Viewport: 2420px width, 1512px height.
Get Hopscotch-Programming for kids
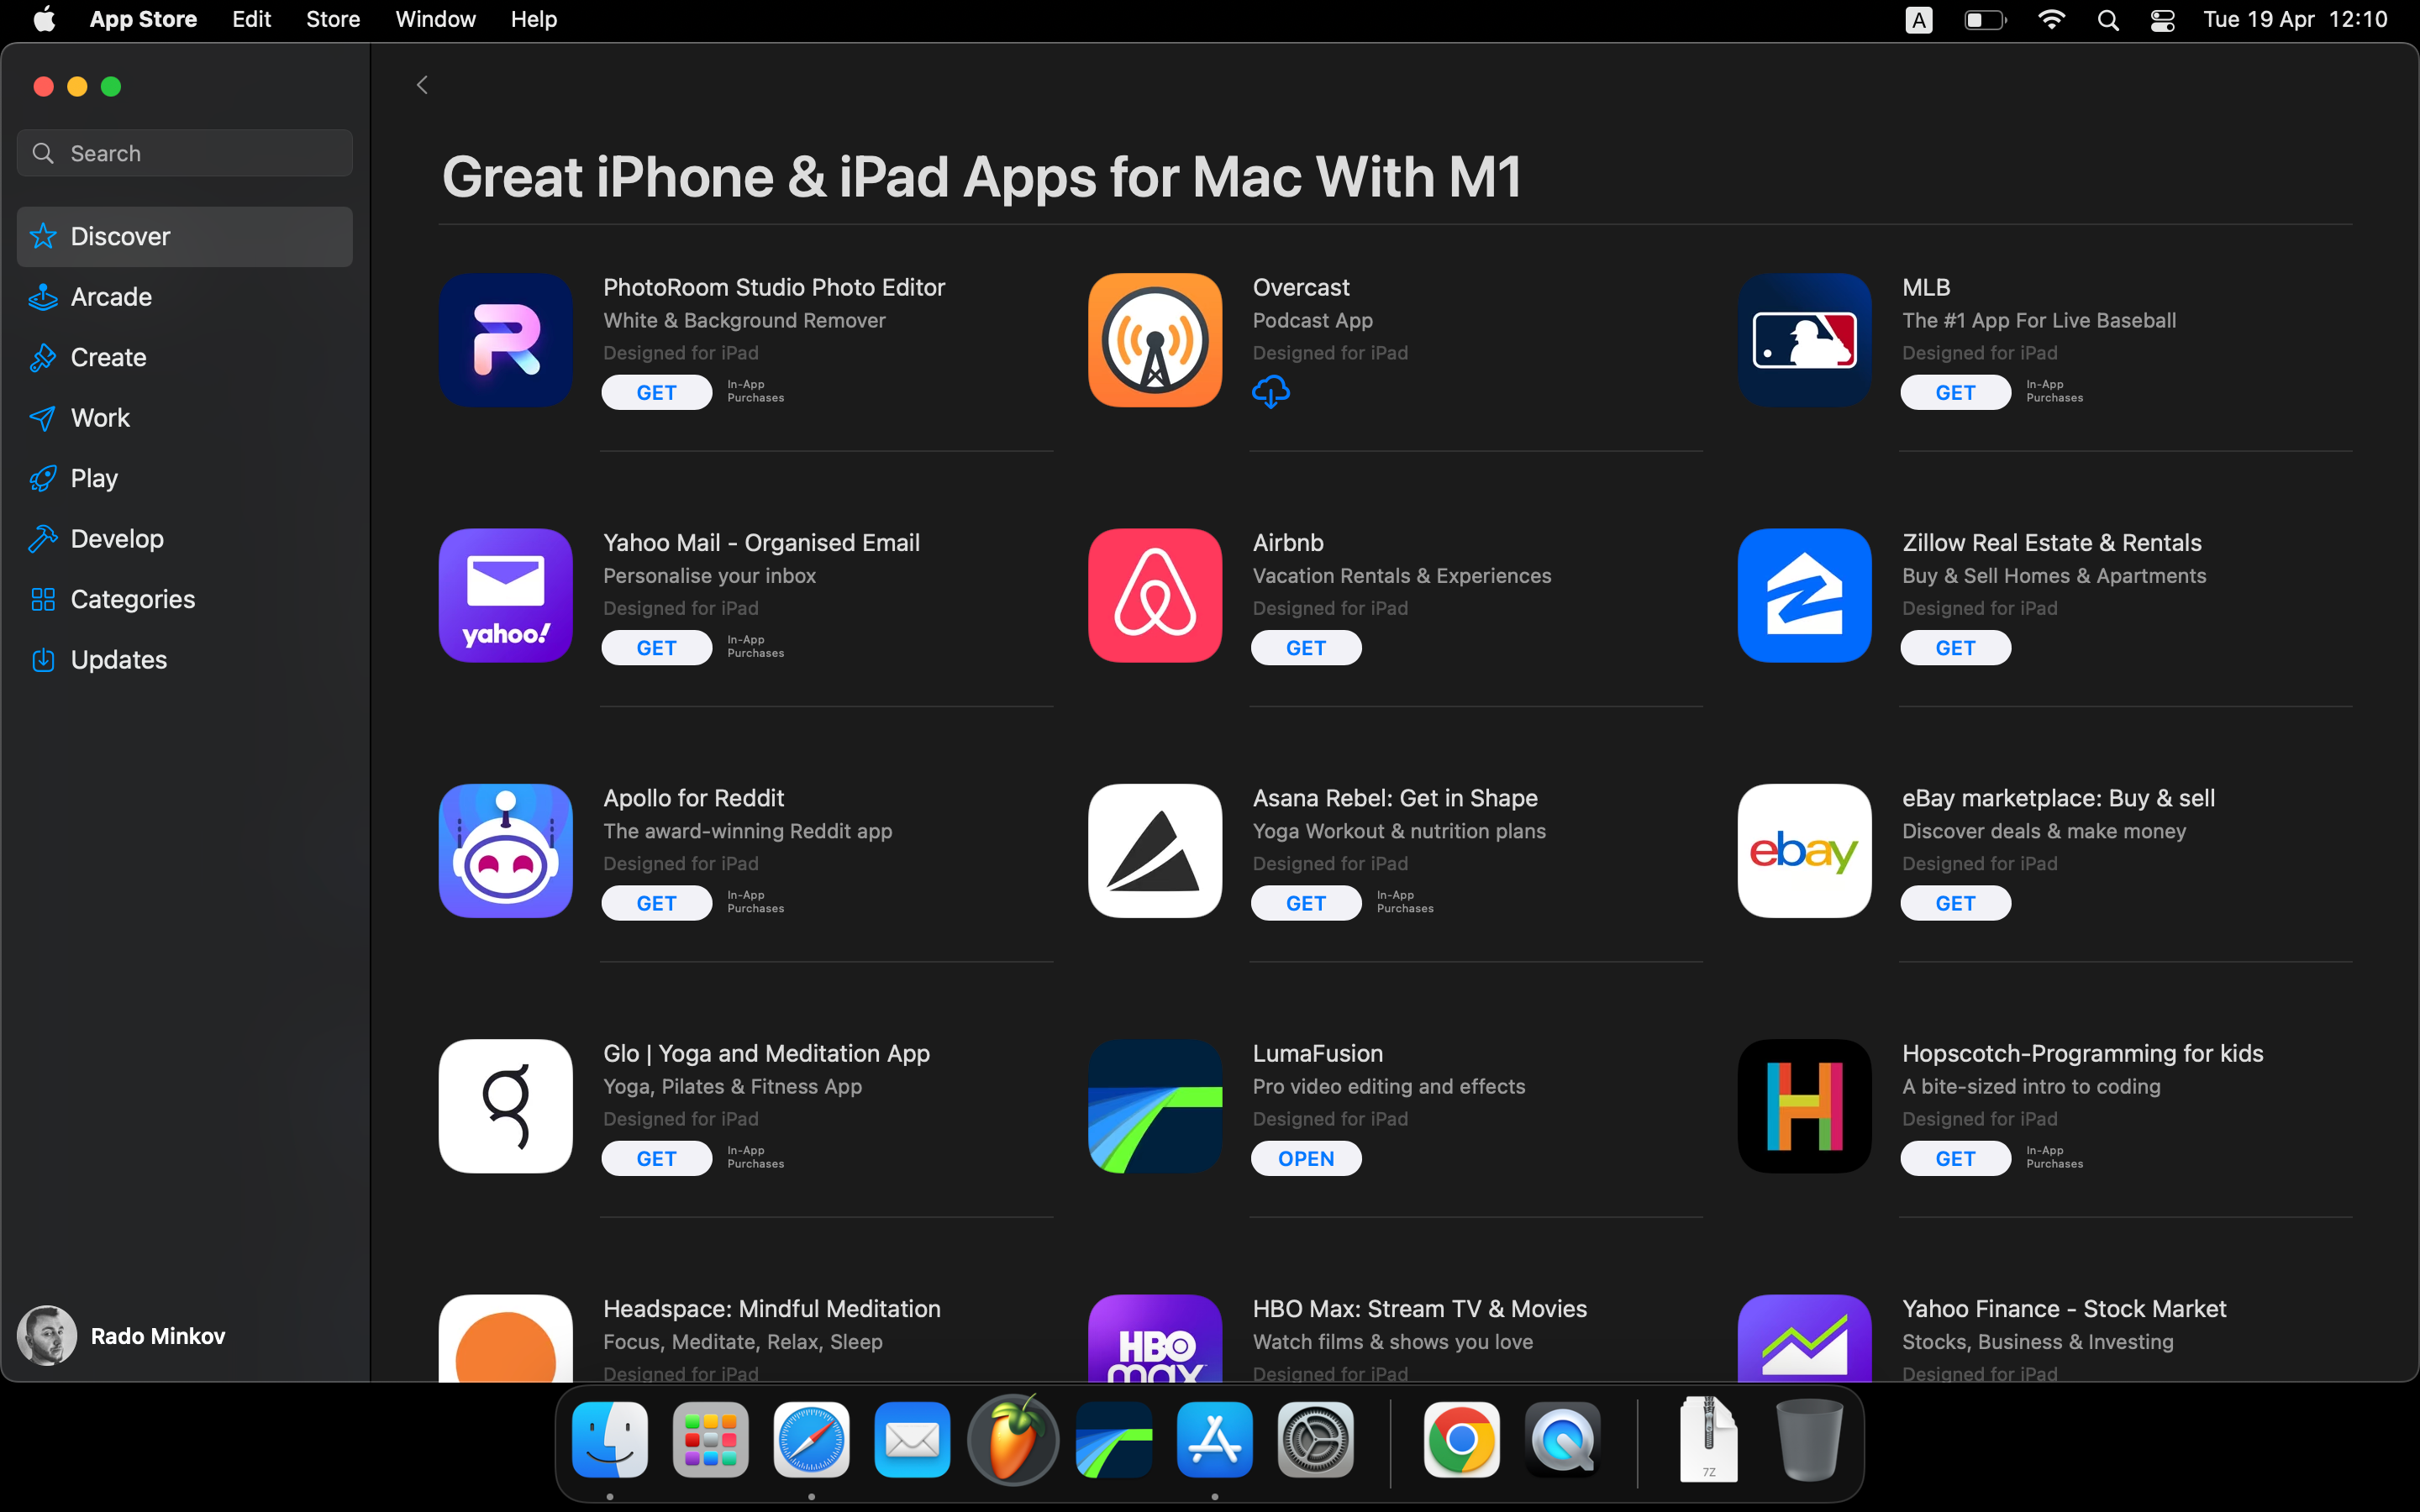tap(1955, 1158)
